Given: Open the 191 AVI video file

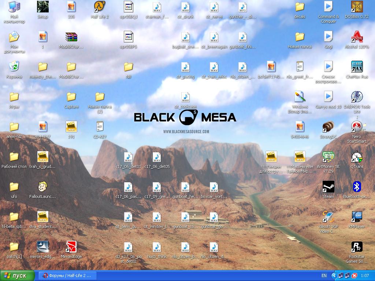Looking at the screenshot, I should click(x=71, y=127).
